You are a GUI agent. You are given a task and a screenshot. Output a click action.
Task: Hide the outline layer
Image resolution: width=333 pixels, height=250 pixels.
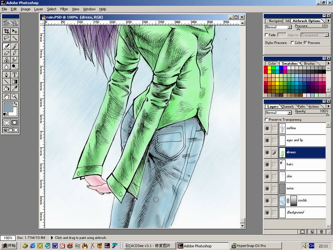(267, 128)
